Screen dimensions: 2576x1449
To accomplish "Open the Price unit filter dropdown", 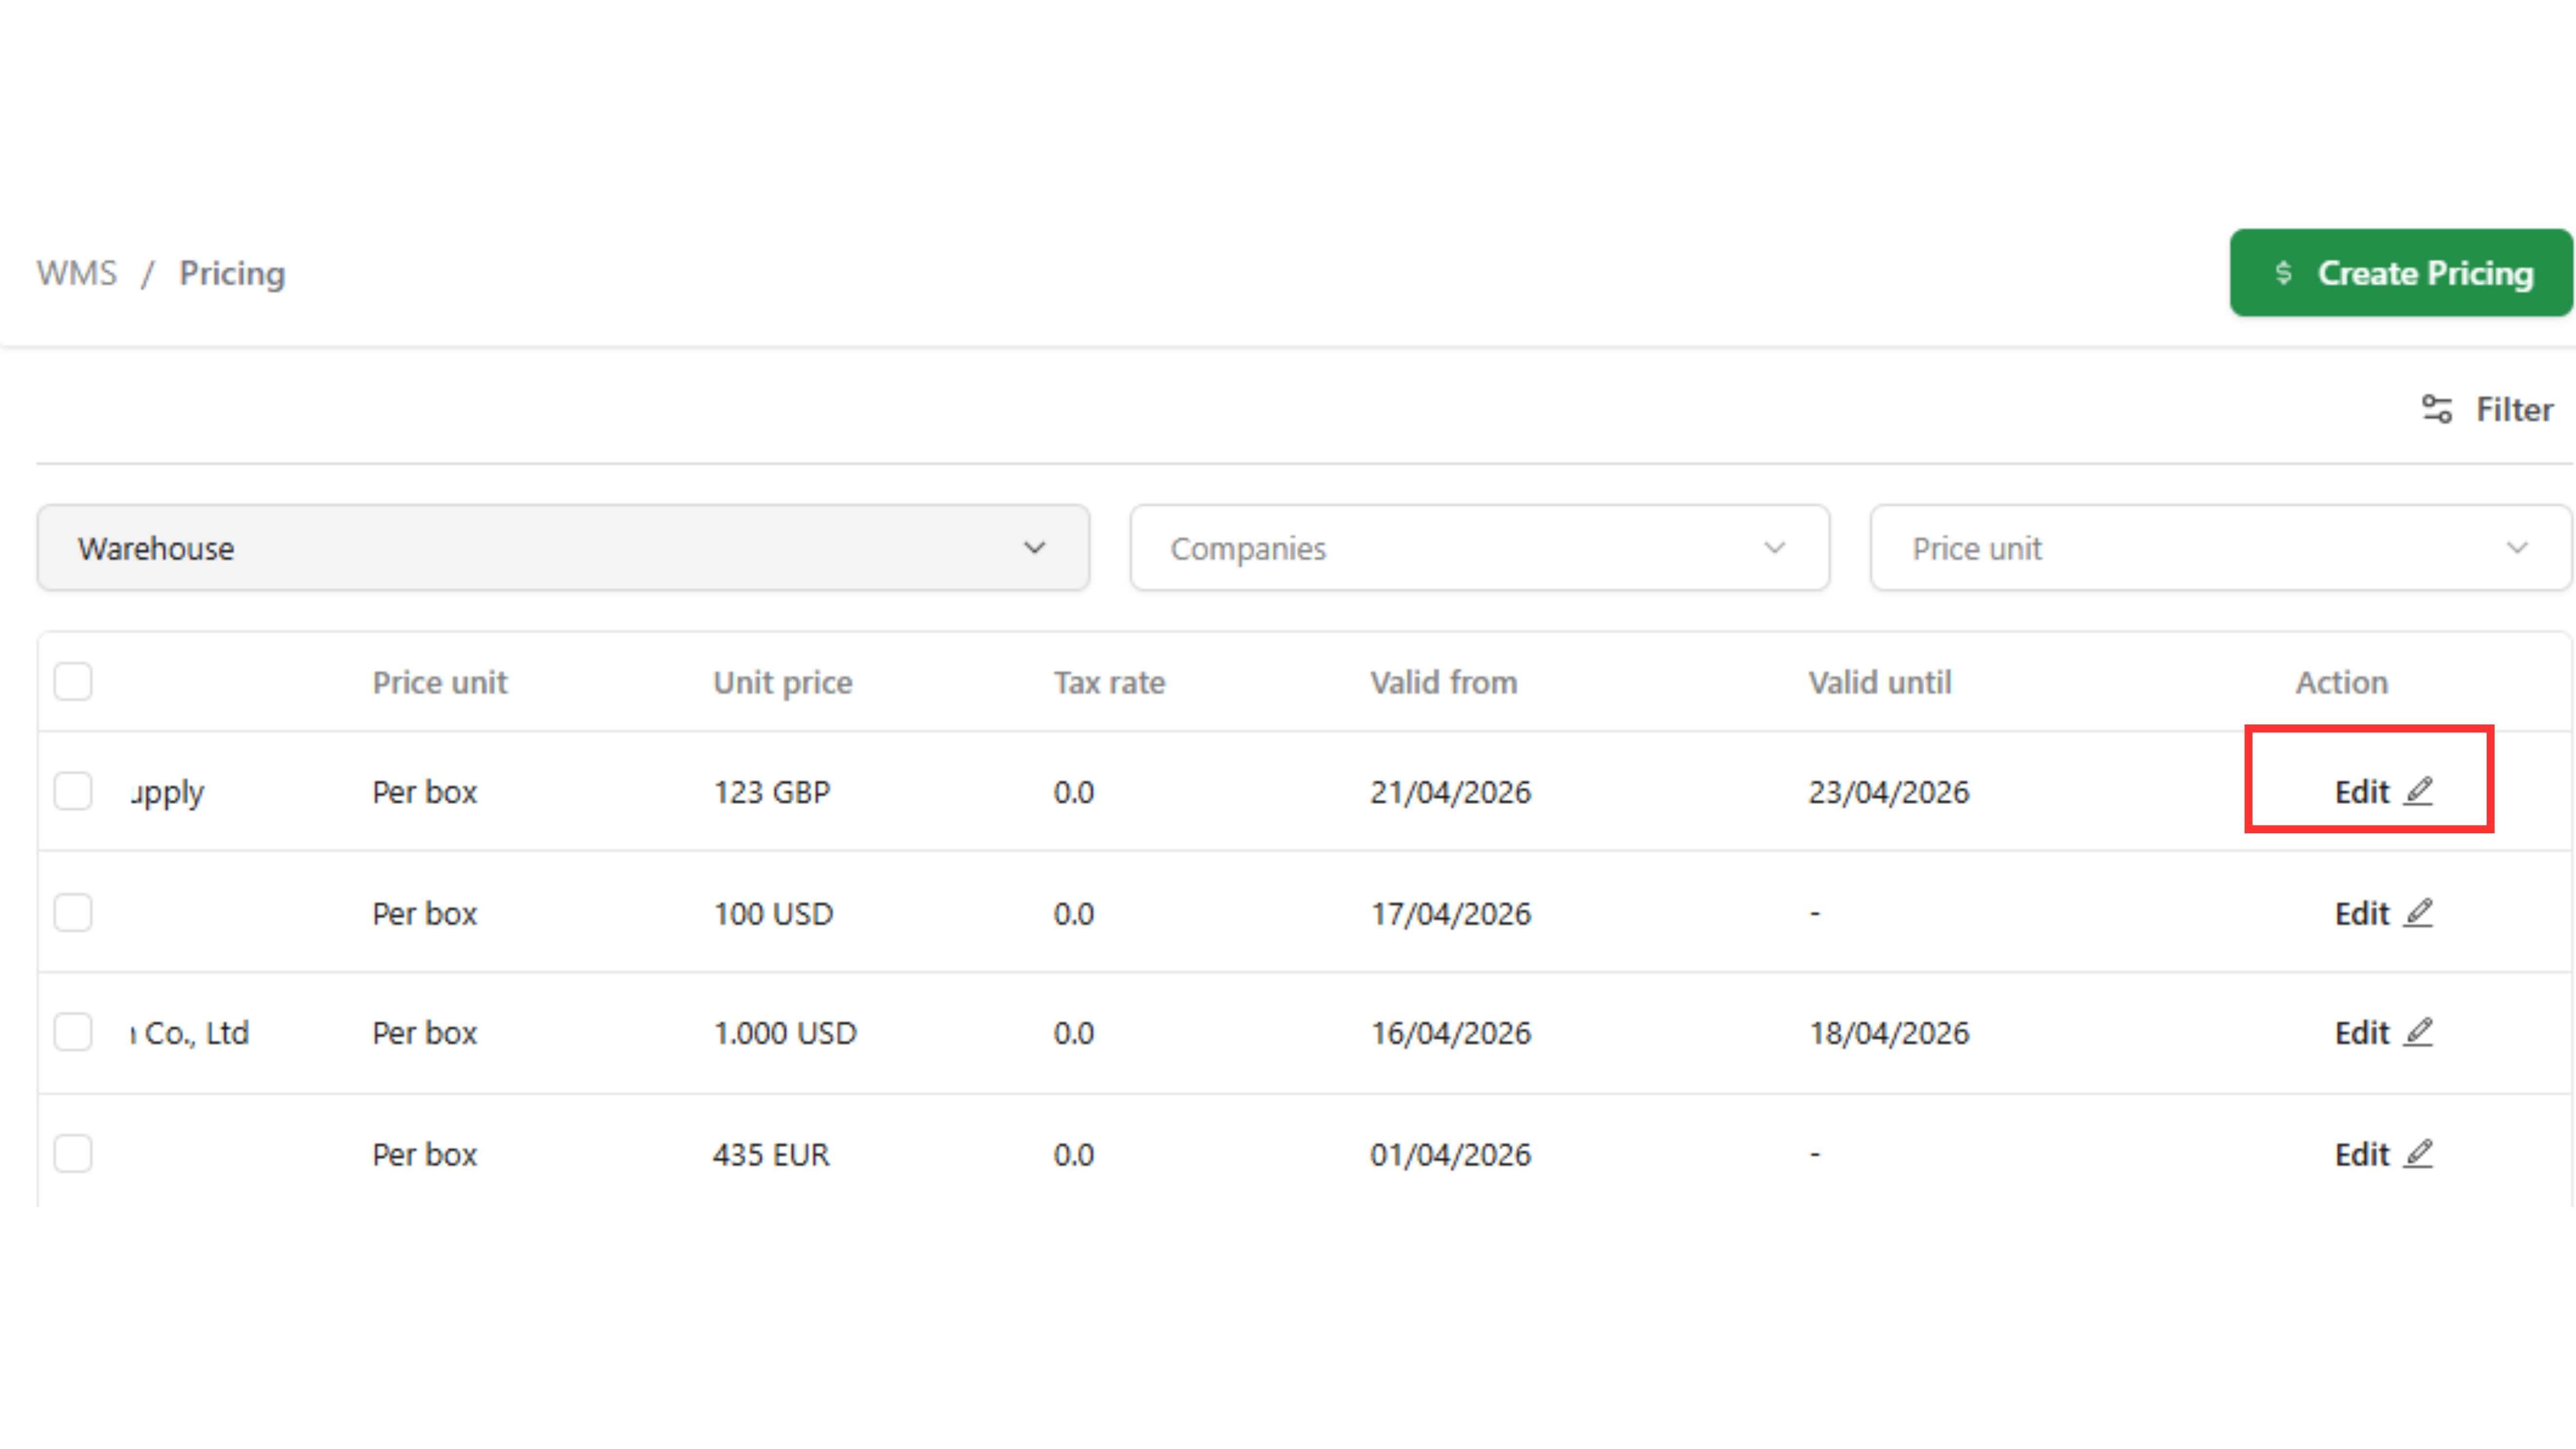I will pyautogui.click(x=2219, y=548).
